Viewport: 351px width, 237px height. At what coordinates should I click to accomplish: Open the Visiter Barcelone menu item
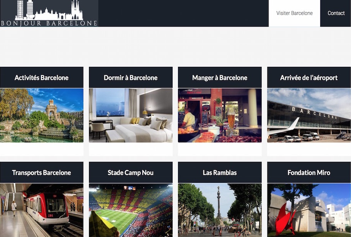(294, 13)
